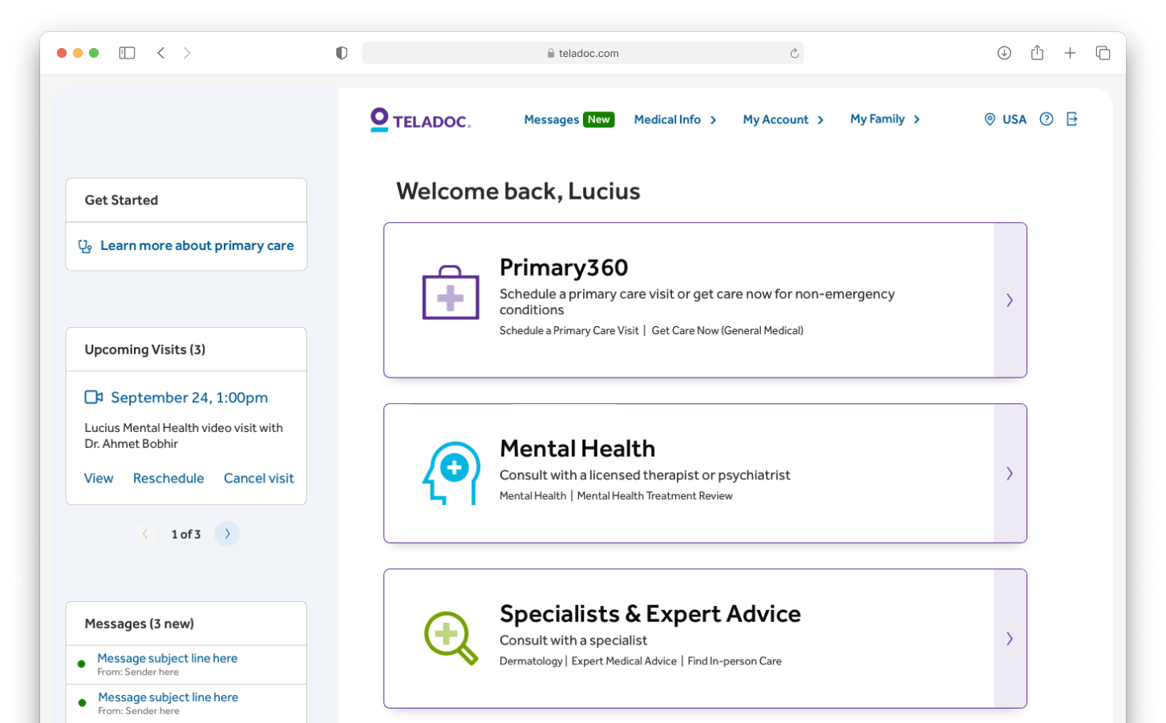Expand the My Family menu
Viewport: 1166px width, 723px height.
pyautogui.click(x=885, y=119)
